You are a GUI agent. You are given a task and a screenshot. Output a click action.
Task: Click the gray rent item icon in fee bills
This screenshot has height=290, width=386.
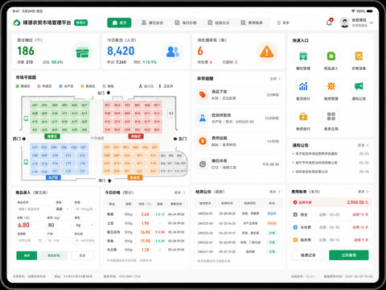point(295,214)
